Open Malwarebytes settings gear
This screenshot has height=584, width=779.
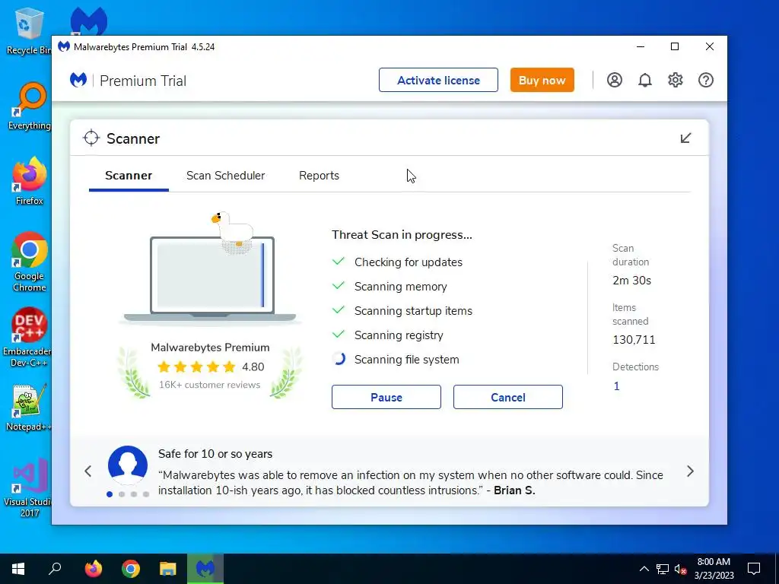(x=676, y=80)
